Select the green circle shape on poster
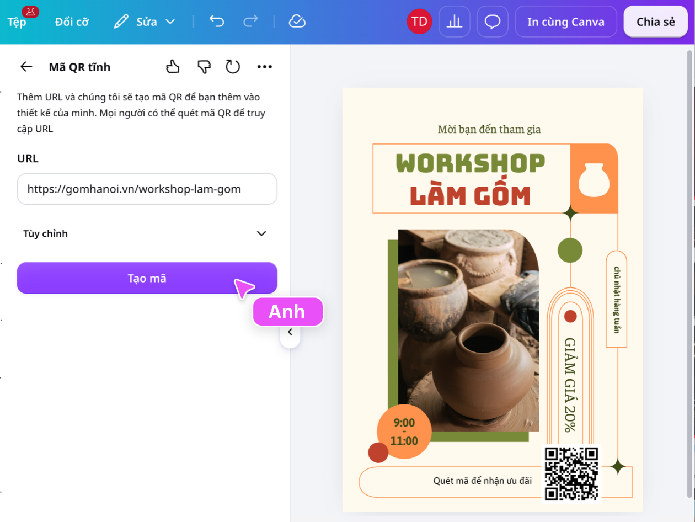695x522 pixels. 570,251
